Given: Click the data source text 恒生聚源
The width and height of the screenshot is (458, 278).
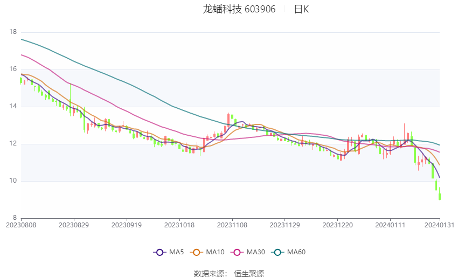Looking at the screenshot, I should click(x=249, y=274).
